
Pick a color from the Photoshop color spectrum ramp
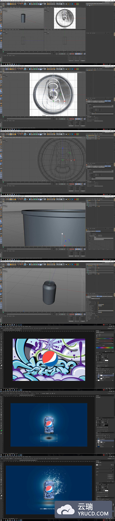pyautogui.click(x=104, y=348)
